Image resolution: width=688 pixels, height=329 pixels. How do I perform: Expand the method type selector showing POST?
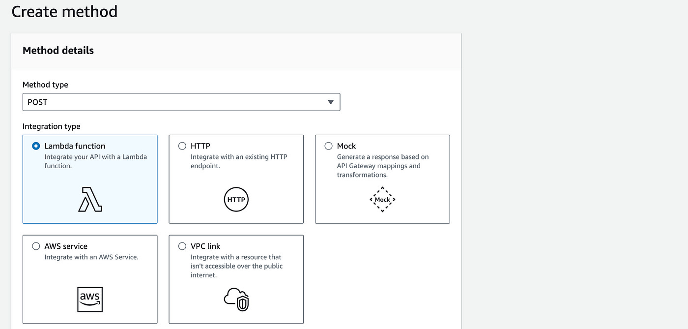pos(181,102)
